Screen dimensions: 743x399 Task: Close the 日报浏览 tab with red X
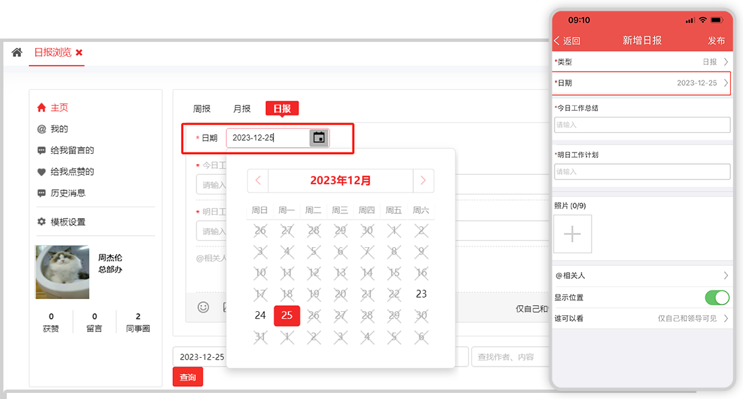79,53
